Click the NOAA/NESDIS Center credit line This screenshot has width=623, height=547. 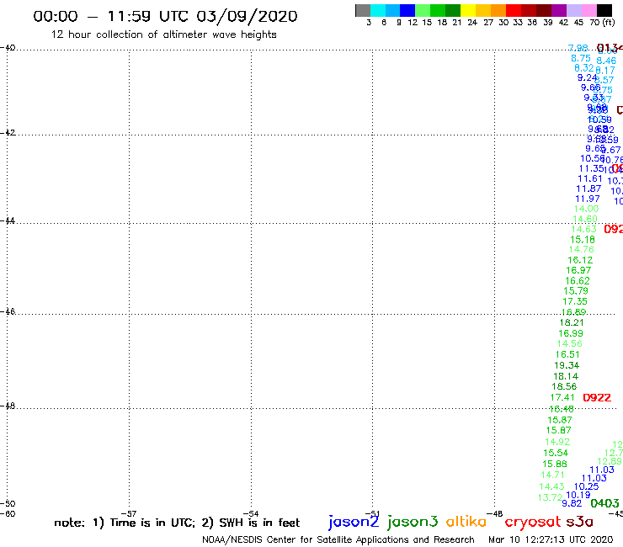338,540
